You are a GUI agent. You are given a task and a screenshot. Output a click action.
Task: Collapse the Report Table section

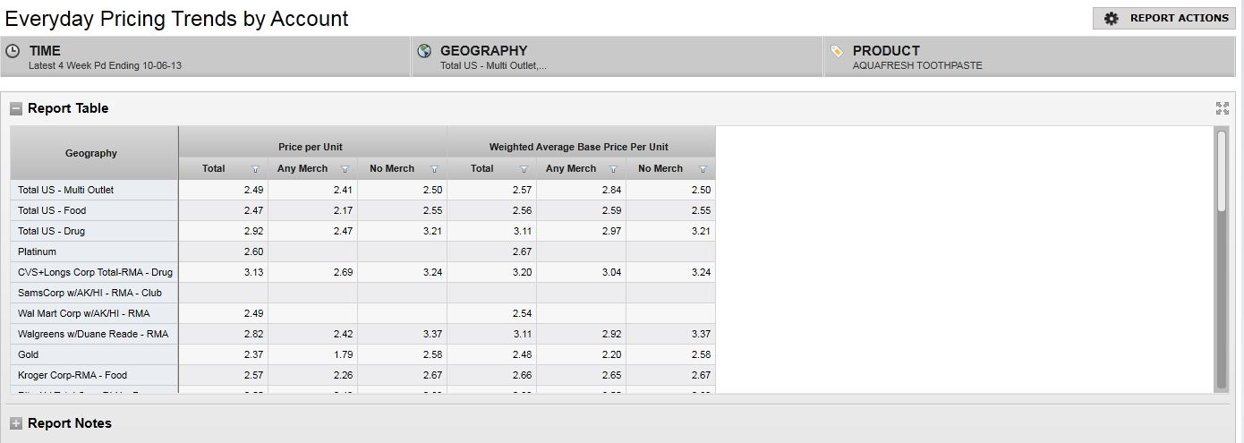click(16, 109)
